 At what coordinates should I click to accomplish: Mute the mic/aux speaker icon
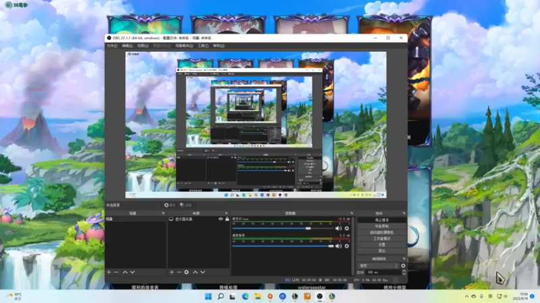tap(339, 228)
